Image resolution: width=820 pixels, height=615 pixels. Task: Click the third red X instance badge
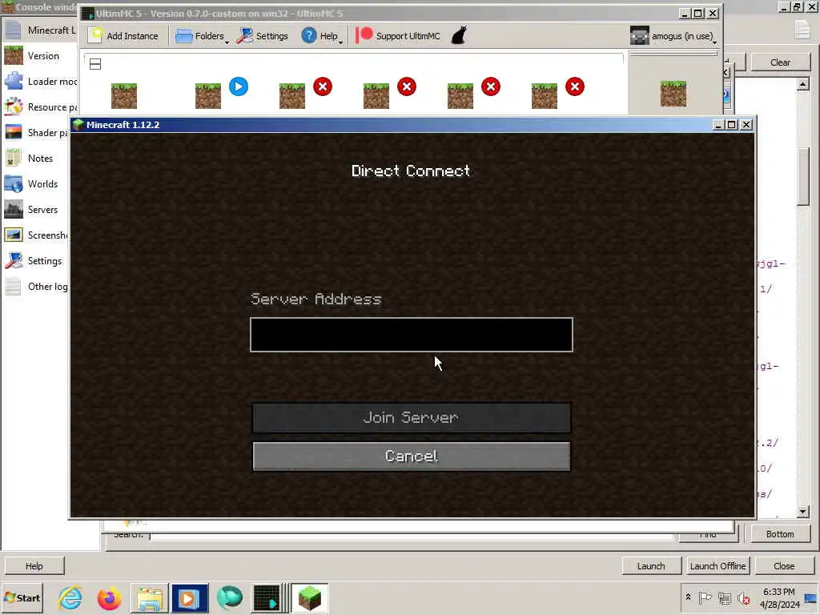pyautogui.click(x=491, y=86)
